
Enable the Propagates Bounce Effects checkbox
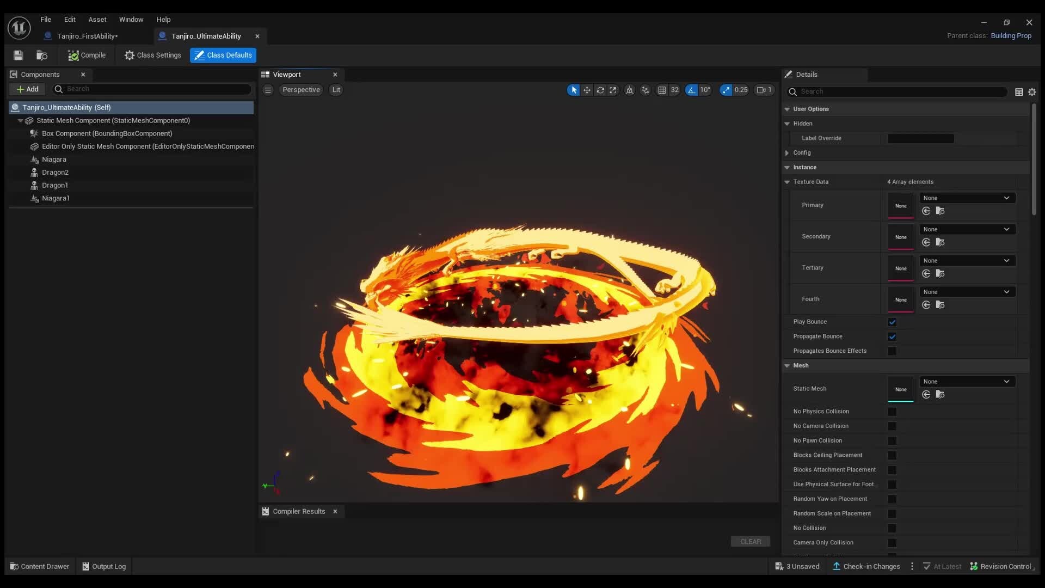[892, 351]
